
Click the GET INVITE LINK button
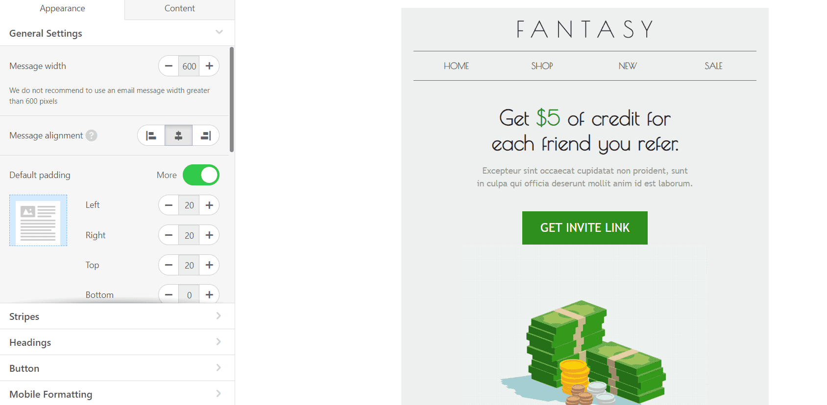(584, 228)
